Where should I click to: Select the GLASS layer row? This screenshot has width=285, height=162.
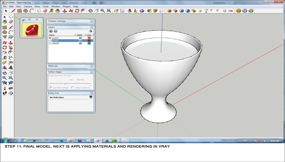tap(61, 40)
